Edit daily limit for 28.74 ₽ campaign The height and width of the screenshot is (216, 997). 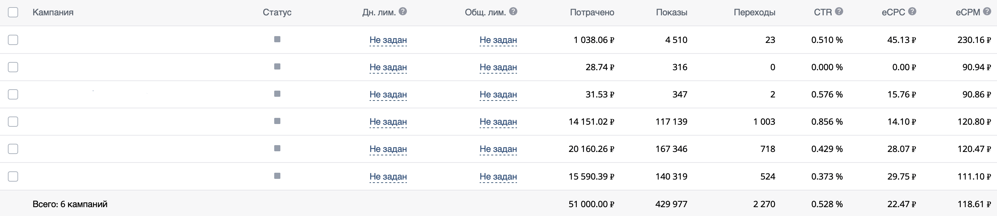388,67
